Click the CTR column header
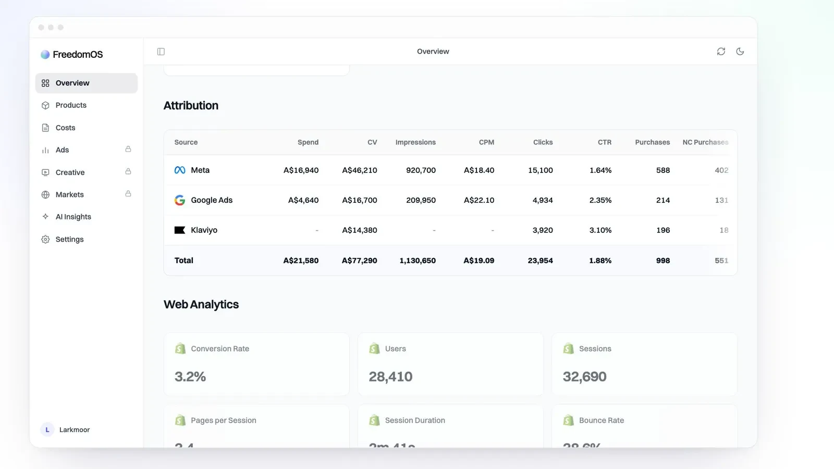Image resolution: width=834 pixels, height=469 pixels. coord(605,142)
